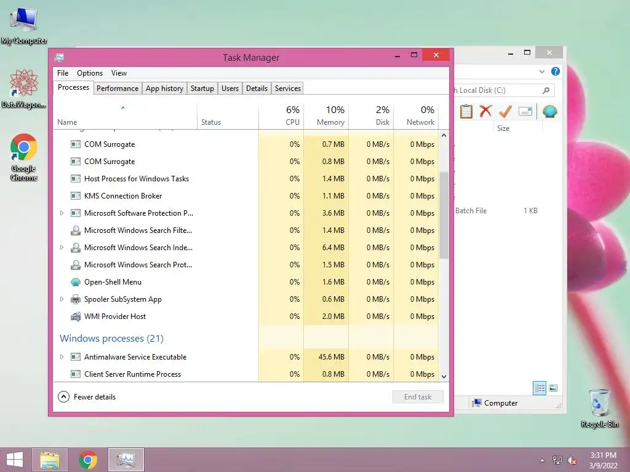Sort by the CPU column
Image resolution: width=630 pixels, height=472 pixels.
[x=281, y=116]
